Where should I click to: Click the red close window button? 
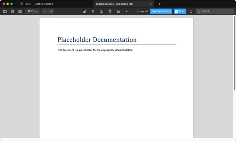click(x=4, y=4)
